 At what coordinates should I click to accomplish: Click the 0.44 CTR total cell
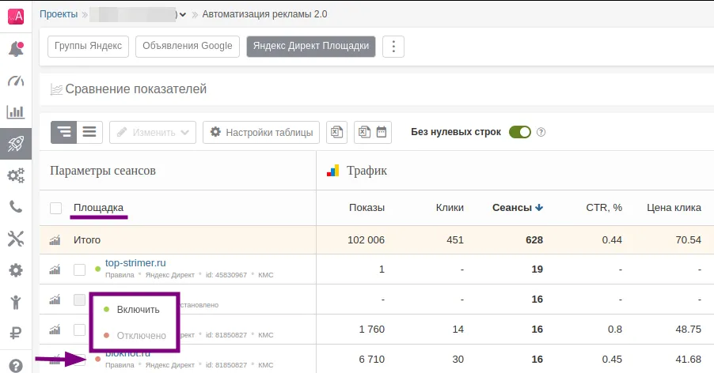click(612, 240)
